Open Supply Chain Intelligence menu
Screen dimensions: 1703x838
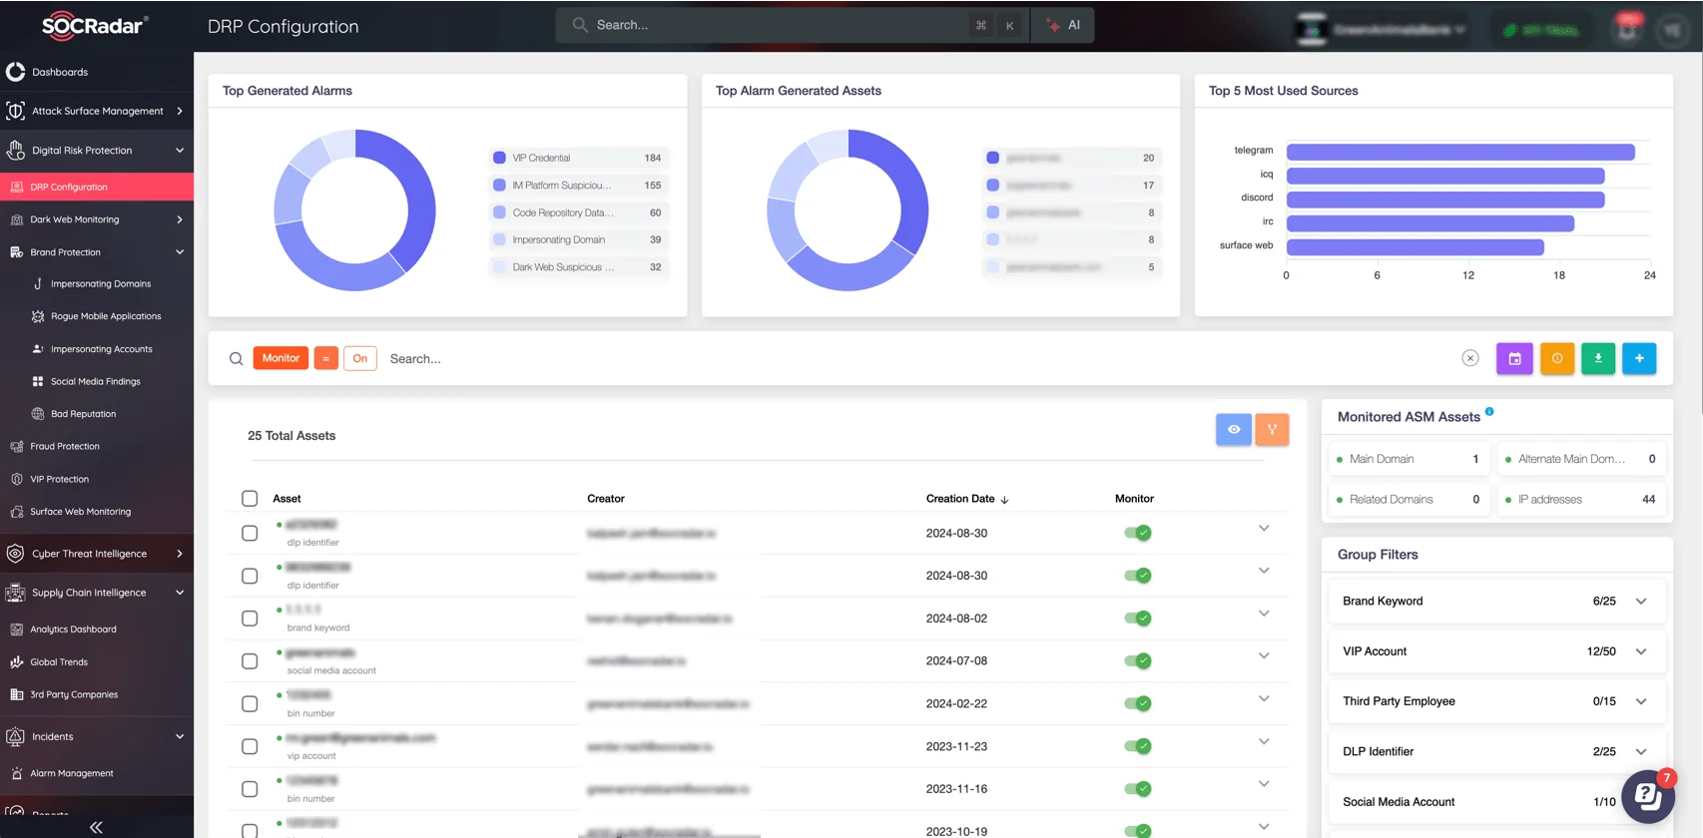(x=97, y=593)
